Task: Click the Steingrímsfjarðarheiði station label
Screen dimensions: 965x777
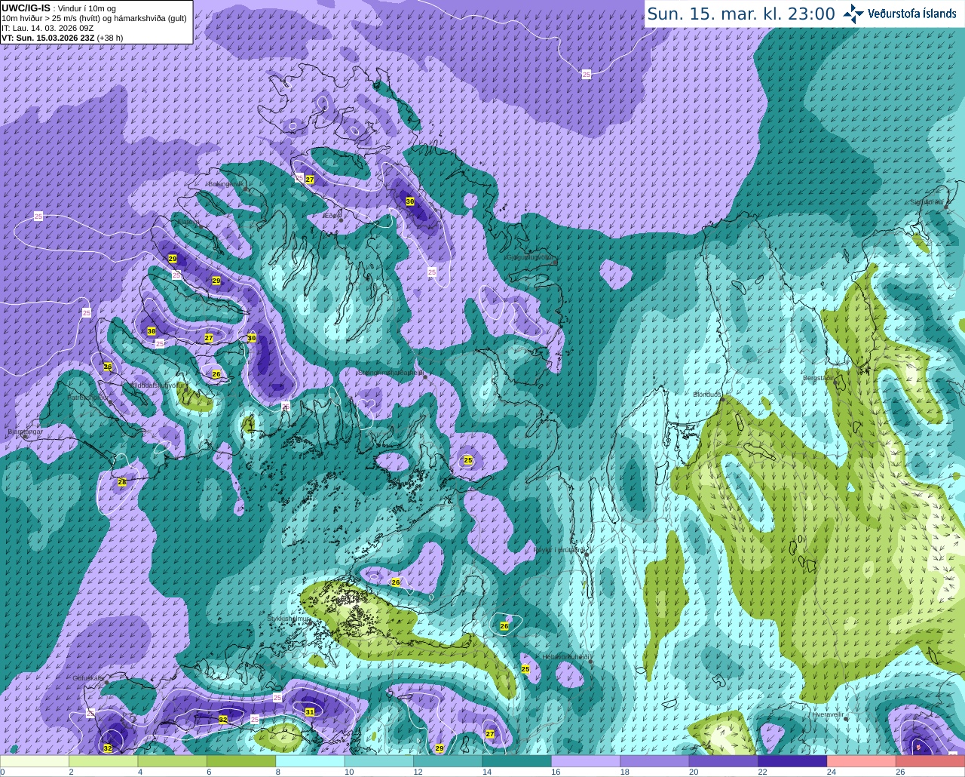Action: [390, 373]
